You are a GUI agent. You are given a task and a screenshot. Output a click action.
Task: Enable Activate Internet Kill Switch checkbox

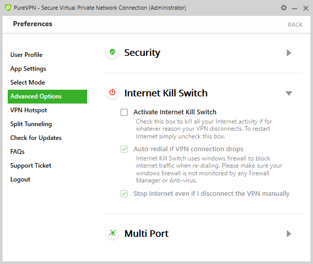(124, 112)
